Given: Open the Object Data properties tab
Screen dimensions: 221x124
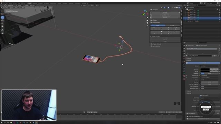Looking at the screenshot, I should (184, 73).
